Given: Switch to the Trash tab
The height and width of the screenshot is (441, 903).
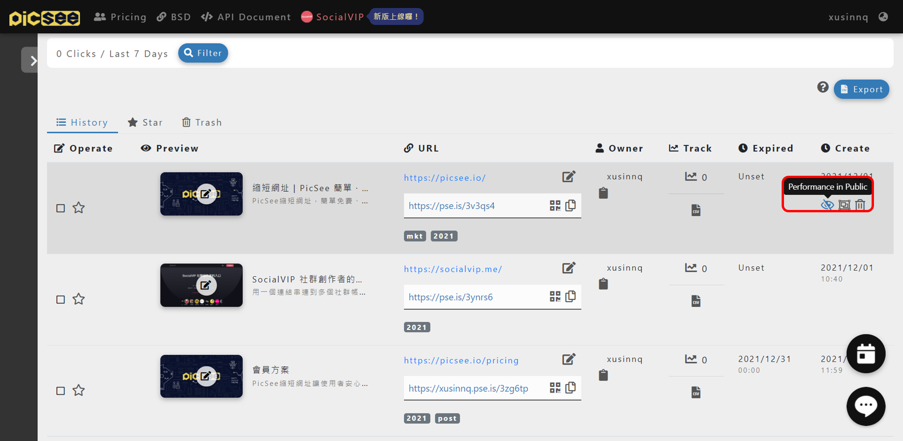Looking at the screenshot, I should click(202, 122).
